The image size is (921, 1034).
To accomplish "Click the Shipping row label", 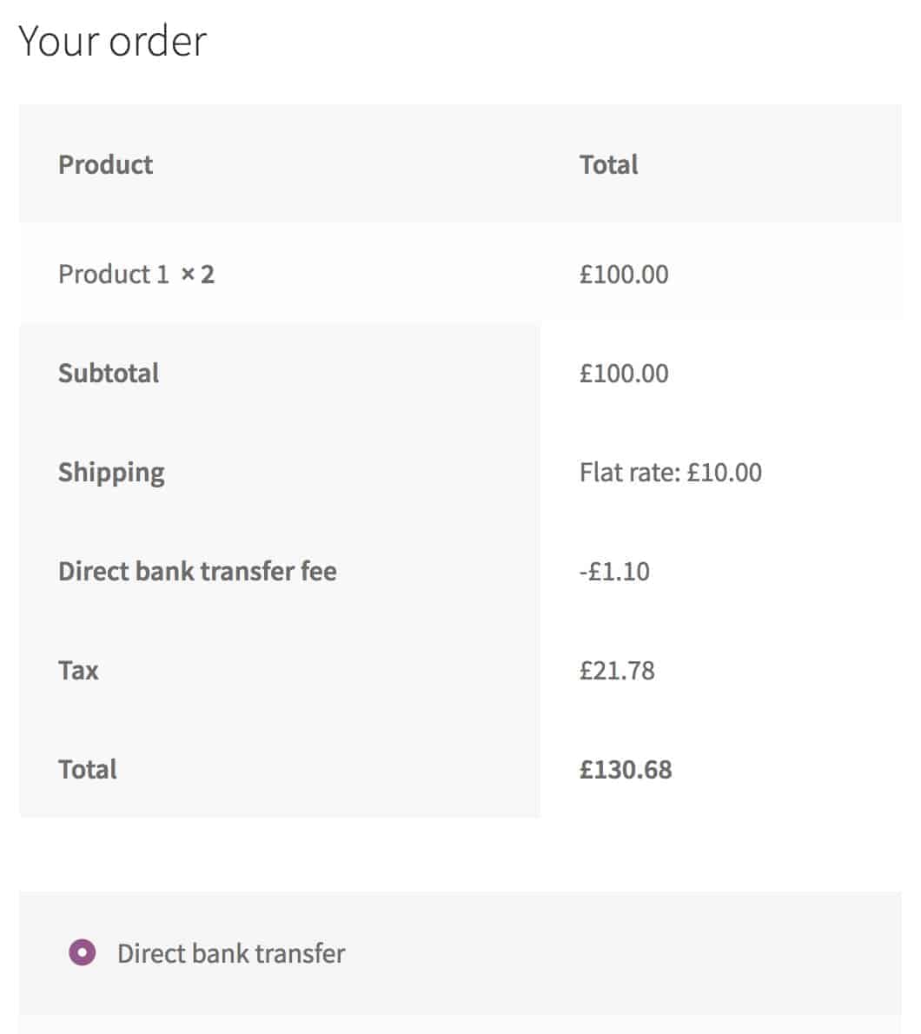I will tap(111, 473).
